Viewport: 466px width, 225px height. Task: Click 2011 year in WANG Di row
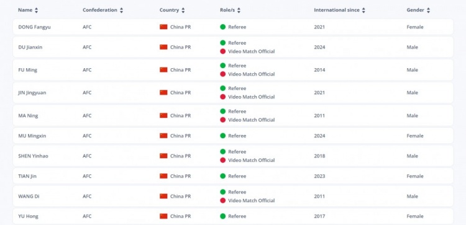click(319, 196)
